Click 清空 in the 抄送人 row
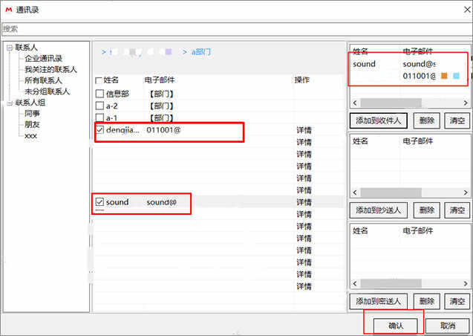 pos(457,210)
